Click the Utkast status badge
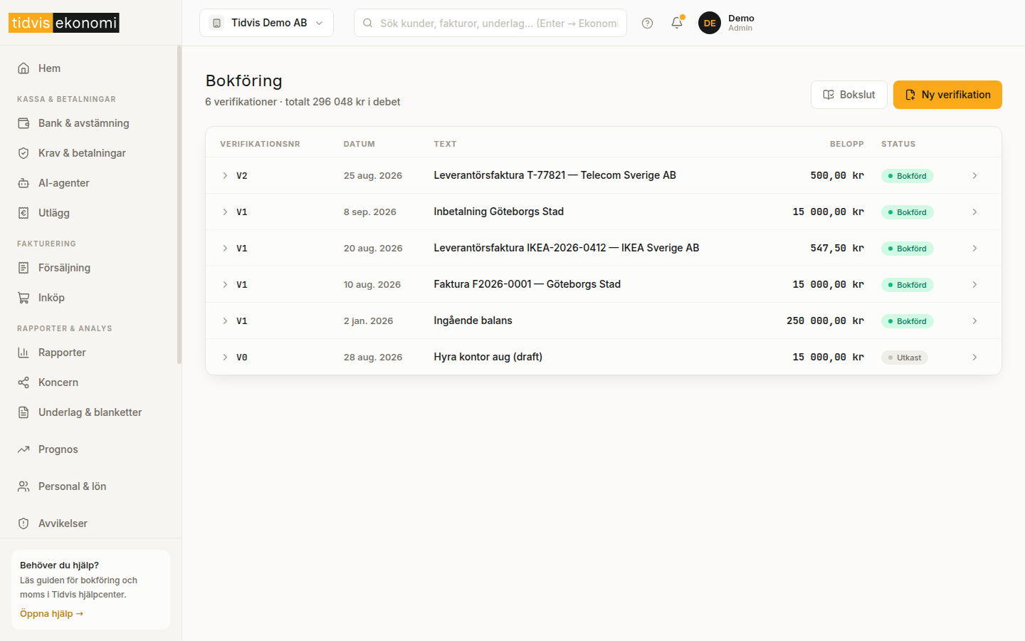The width and height of the screenshot is (1025, 641). [x=905, y=358]
